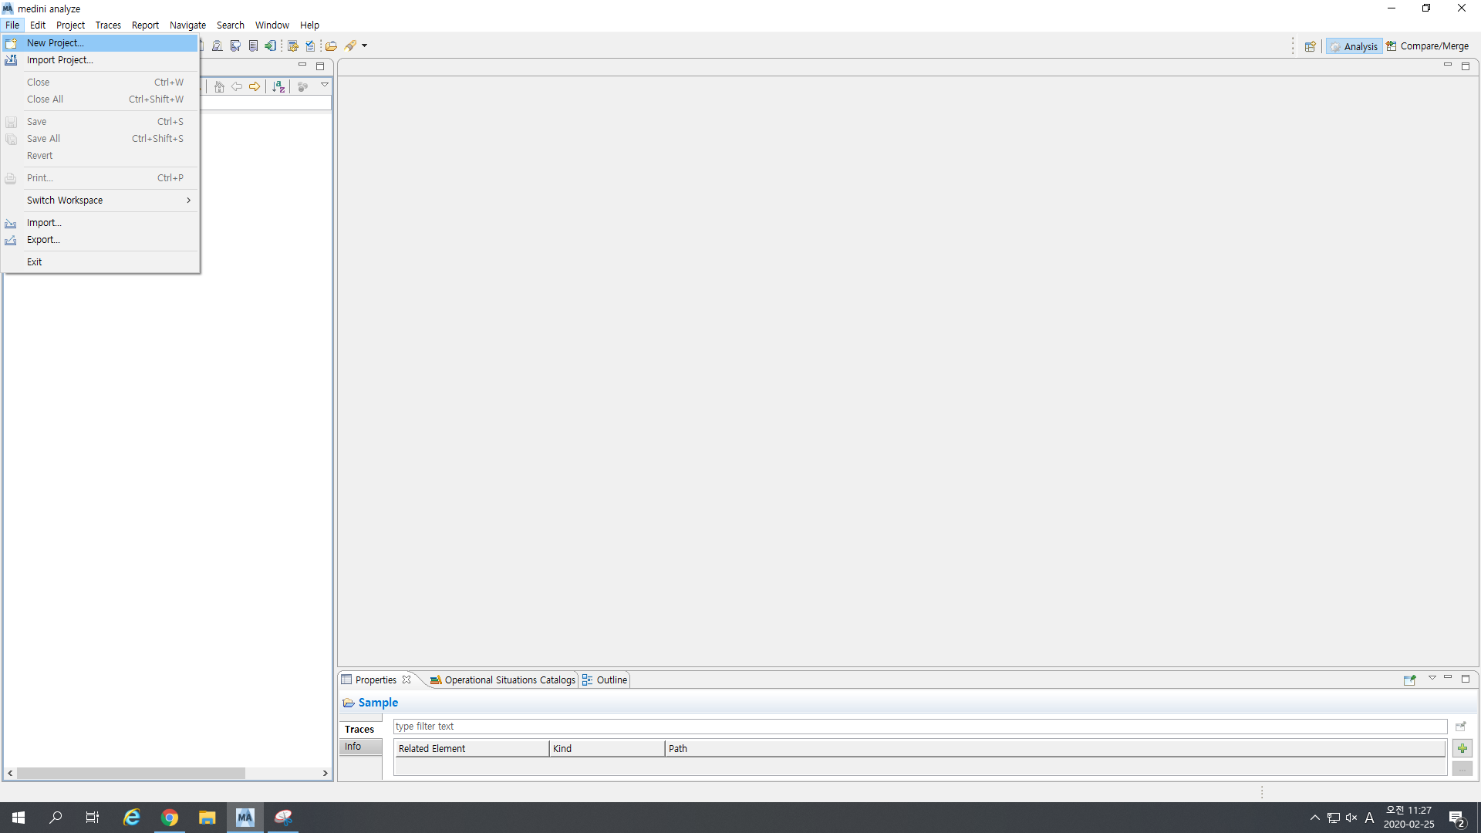Open dropdown arrow next to pen toolbar icon
The width and height of the screenshot is (1481, 833).
[365, 46]
